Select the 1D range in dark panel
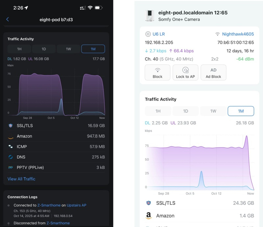Viewport: 263px width, 227px height. 44,49
